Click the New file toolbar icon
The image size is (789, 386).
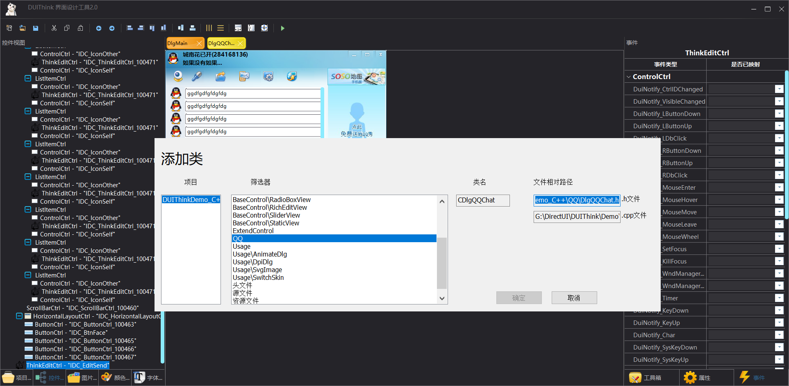pyautogui.click(x=9, y=28)
